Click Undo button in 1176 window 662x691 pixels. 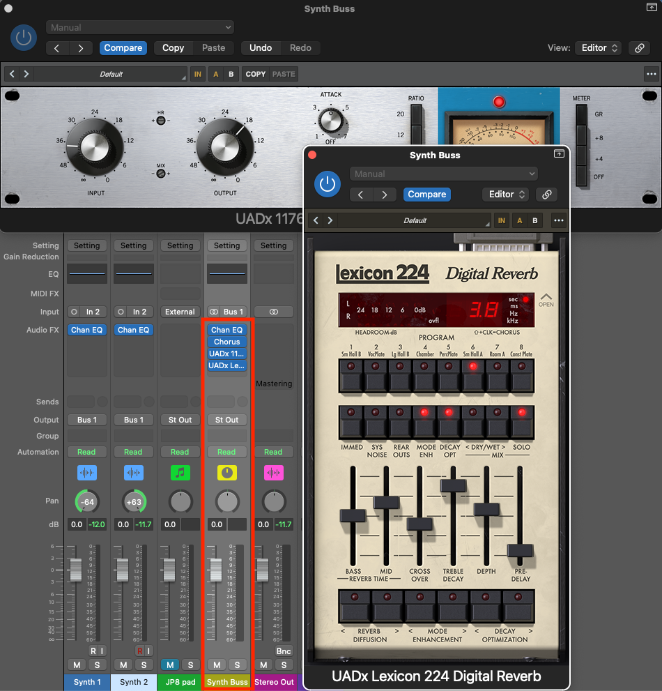pyautogui.click(x=261, y=48)
